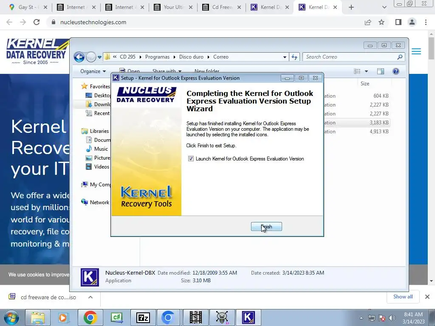
Task: Click Nucleus-Kernel-DBX icon in details pane
Action: tap(90, 277)
